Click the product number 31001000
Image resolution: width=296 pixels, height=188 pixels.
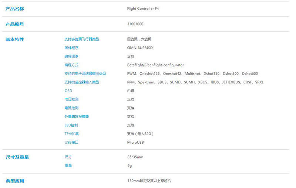pyautogui.click(x=135, y=24)
